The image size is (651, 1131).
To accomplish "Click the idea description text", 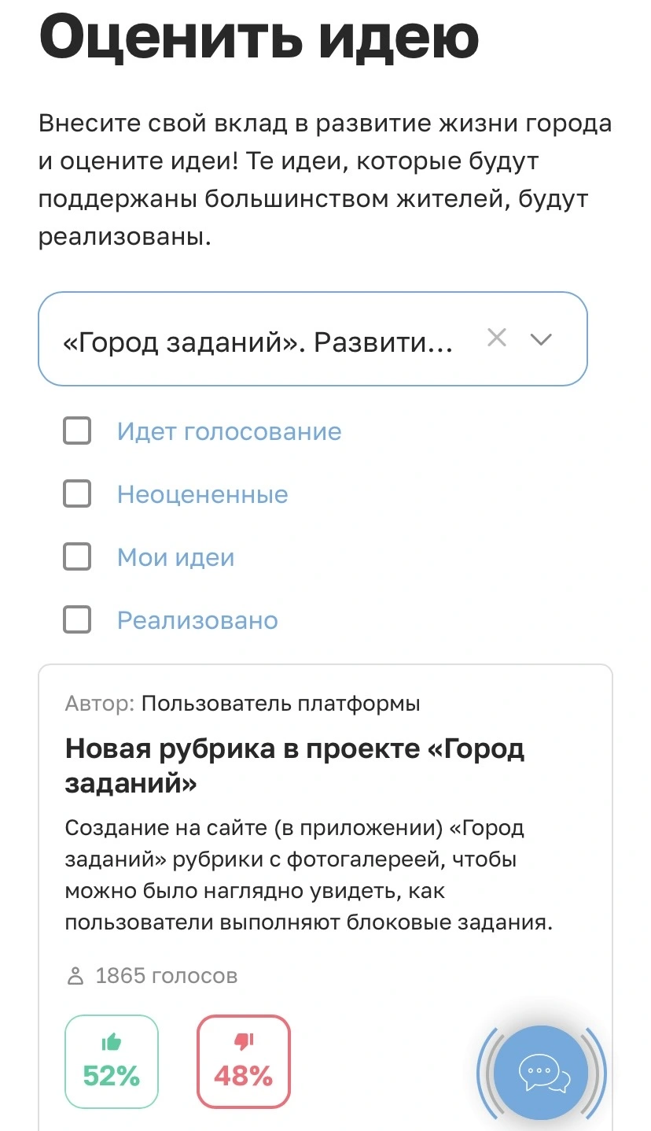I will tap(309, 875).
